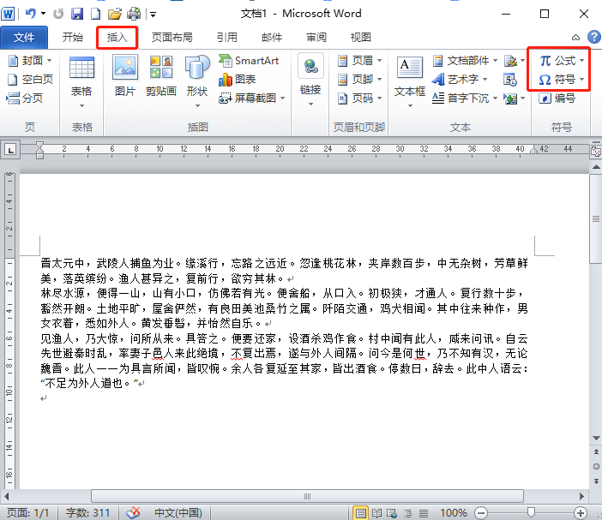Switch to draft view
The height and width of the screenshot is (520, 602).
point(424,512)
